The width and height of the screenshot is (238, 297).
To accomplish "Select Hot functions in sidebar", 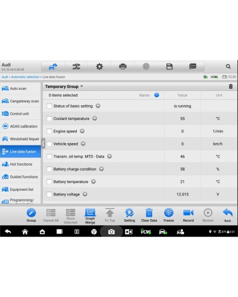I will [20, 164].
